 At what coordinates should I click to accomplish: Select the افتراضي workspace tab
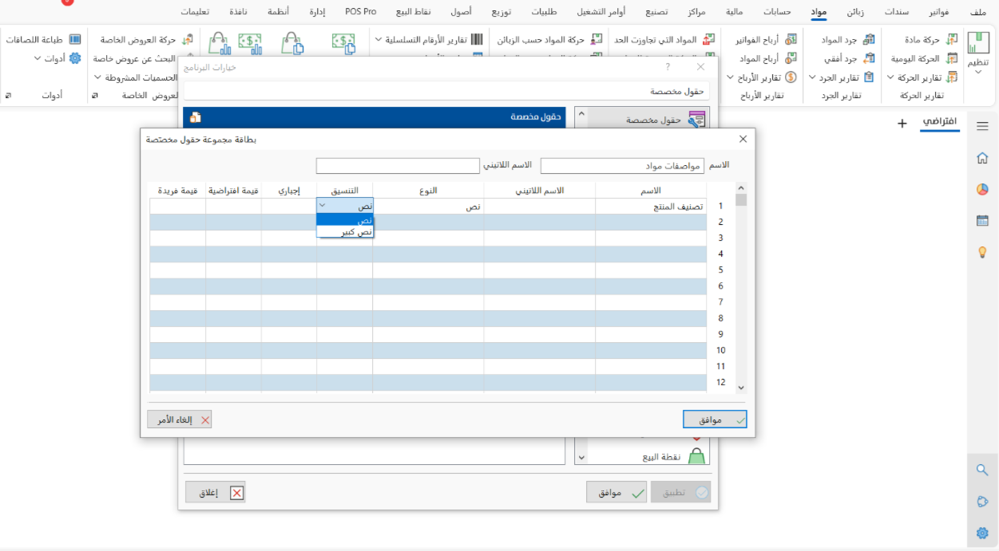click(x=939, y=122)
